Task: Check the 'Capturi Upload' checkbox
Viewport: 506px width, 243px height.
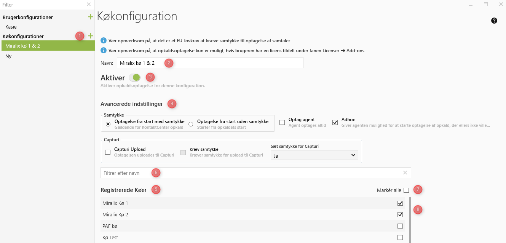Action: click(108, 152)
